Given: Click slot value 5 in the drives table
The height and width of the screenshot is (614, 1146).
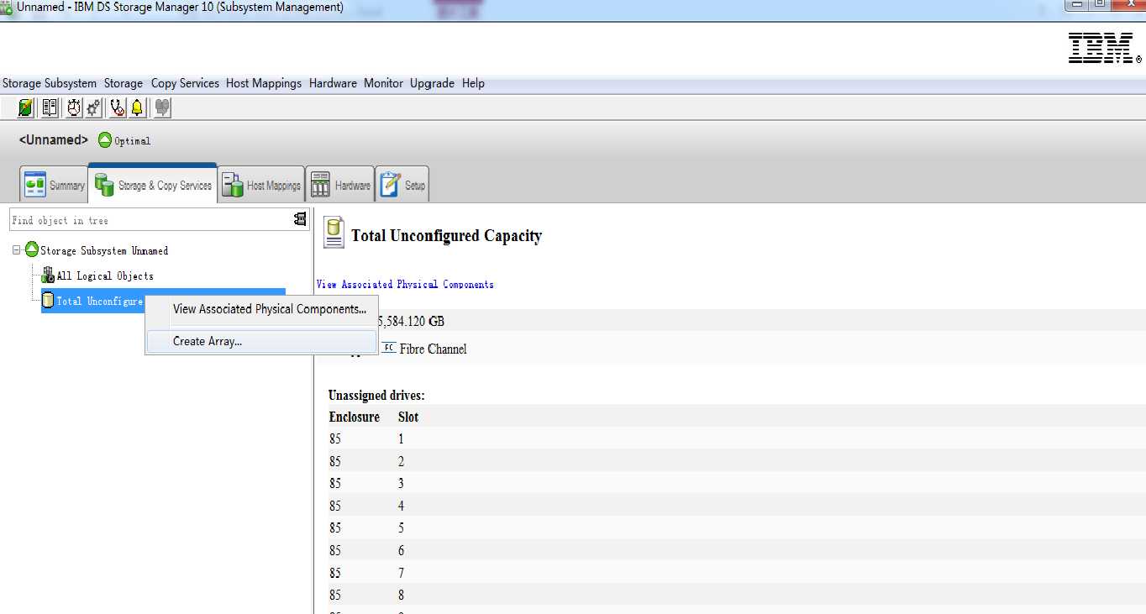Looking at the screenshot, I should (402, 527).
